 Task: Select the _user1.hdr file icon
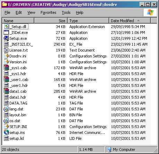coord(6,85)
